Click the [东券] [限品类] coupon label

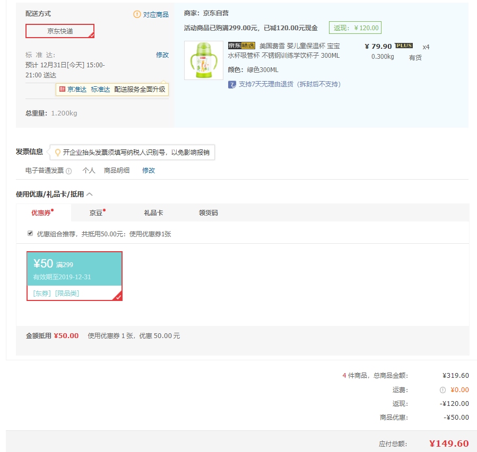pos(56,293)
